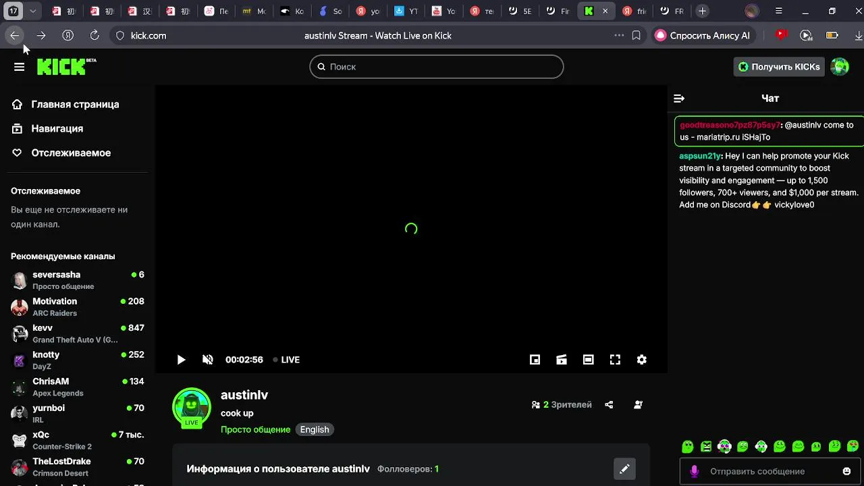Bookmark the current page

point(636,35)
